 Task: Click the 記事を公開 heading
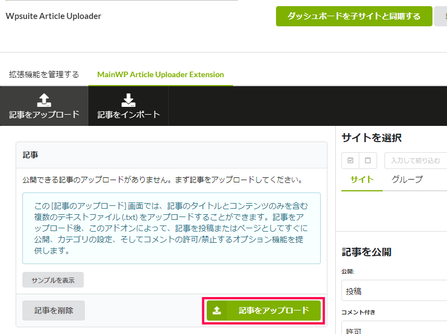click(367, 252)
